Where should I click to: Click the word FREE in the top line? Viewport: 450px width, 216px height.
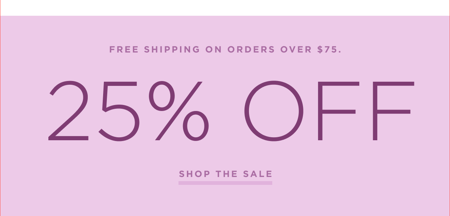click(123, 49)
